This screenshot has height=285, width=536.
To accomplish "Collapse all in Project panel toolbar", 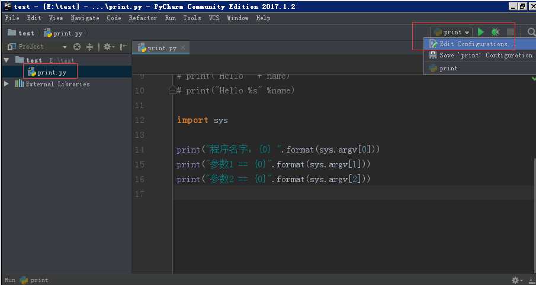I will [x=89, y=47].
